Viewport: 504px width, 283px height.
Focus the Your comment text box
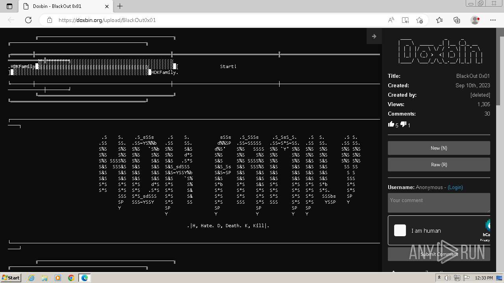pyautogui.click(x=439, y=203)
